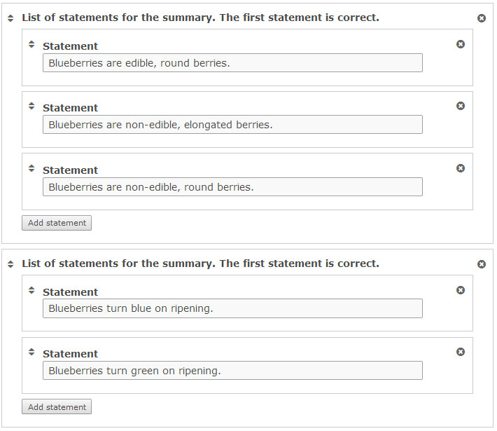Click reorder handle for 'non-edible, elongated' statement
Image resolution: width=497 pixels, height=431 pixels.
(x=31, y=106)
